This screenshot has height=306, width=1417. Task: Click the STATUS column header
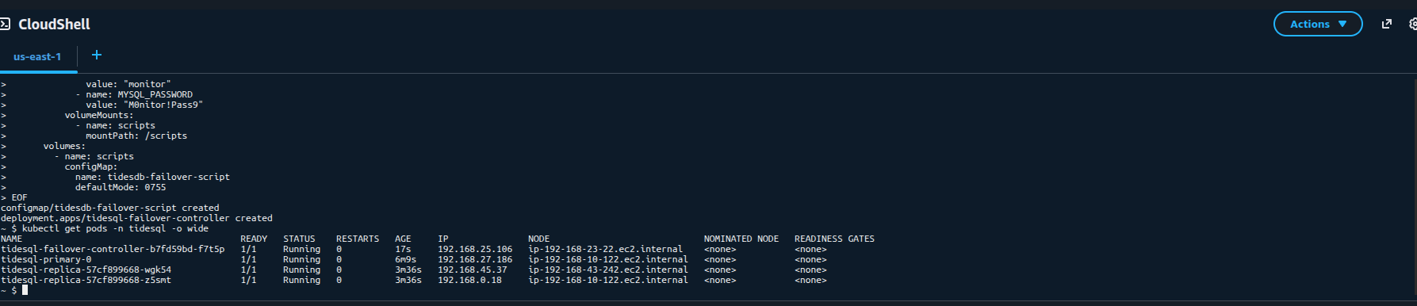pos(299,239)
